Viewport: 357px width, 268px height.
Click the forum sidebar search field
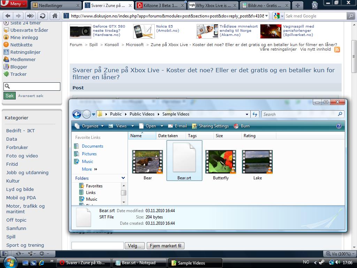click(32, 87)
